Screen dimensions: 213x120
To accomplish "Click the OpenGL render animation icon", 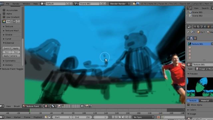I will point(90,106).
